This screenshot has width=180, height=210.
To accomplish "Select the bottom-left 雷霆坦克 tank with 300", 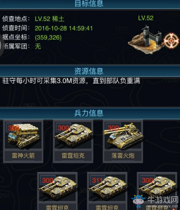I will pos(57,191).
